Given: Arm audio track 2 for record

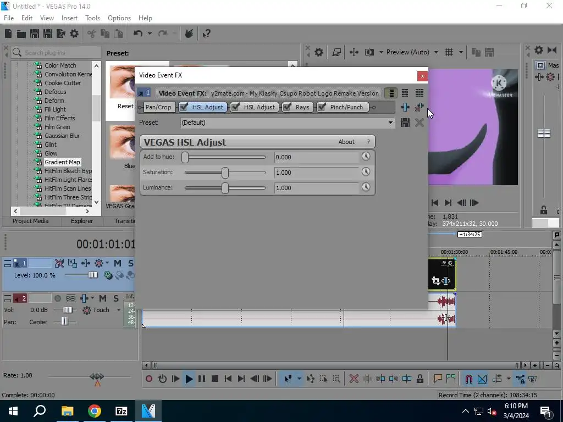Looking at the screenshot, I should click(57, 298).
